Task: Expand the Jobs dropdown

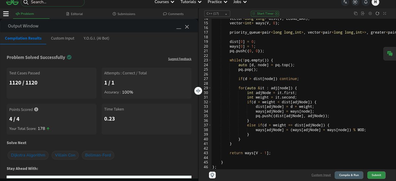Action: click(239, 2)
